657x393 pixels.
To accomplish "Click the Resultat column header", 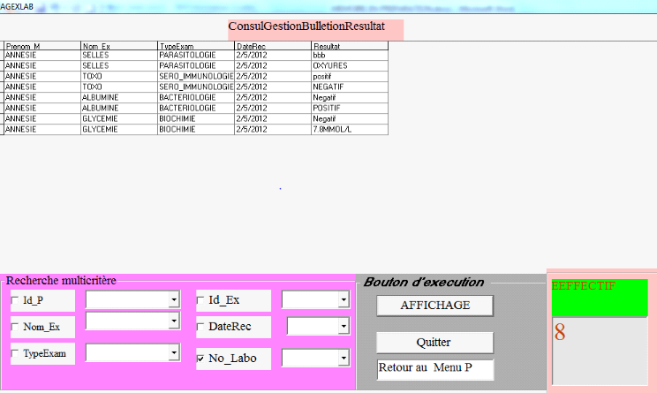I will click(x=349, y=45).
